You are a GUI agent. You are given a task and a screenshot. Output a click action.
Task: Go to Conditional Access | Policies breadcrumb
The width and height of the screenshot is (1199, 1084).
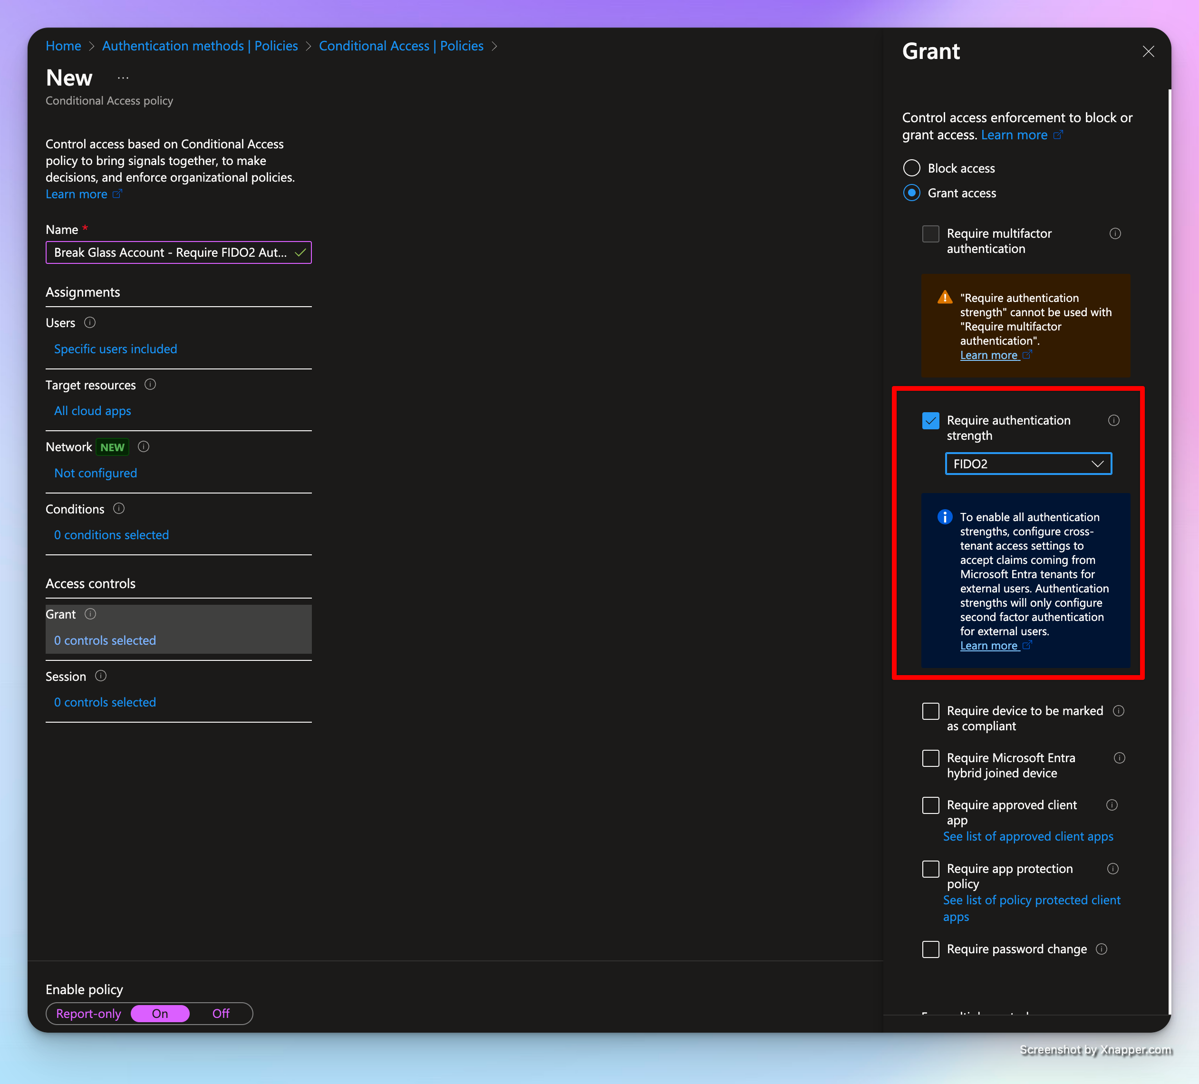(x=401, y=46)
